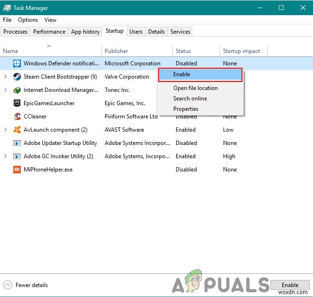
Task: Open the File menu
Action: [x=7, y=20]
